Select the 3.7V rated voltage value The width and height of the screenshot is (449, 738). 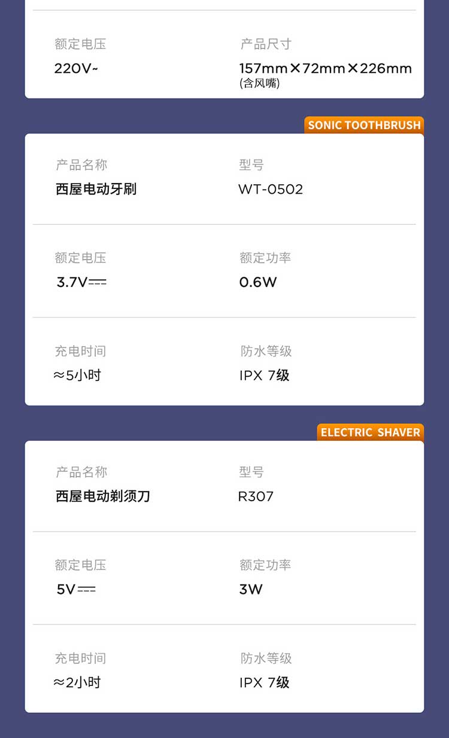click(x=81, y=282)
